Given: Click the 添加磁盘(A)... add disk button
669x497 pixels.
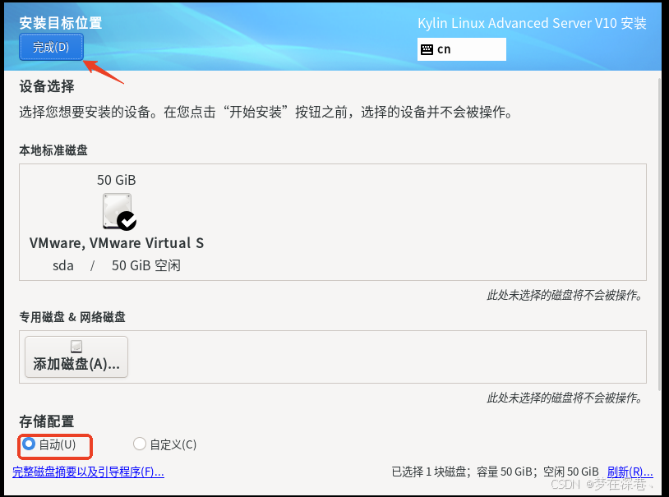Looking at the screenshot, I should (76, 357).
